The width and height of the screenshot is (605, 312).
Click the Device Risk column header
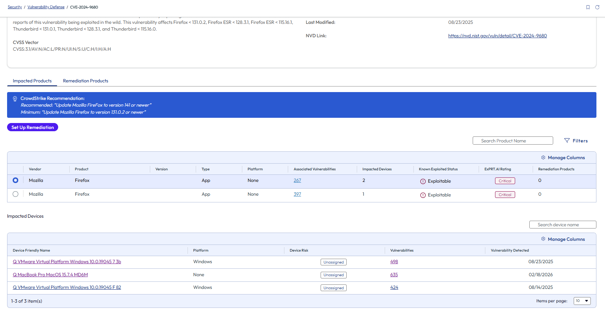click(299, 250)
